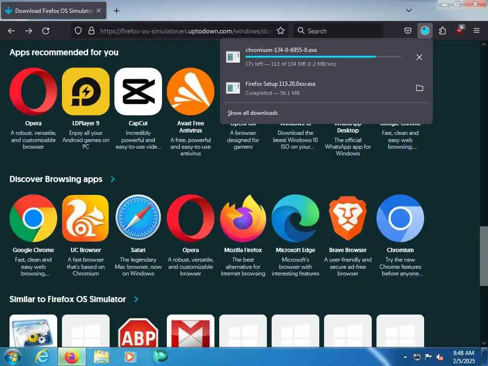Select the Download Firefox OS Simulator tab
The width and height of the screenshot is (488, 366).
click(x=53, y=11)
